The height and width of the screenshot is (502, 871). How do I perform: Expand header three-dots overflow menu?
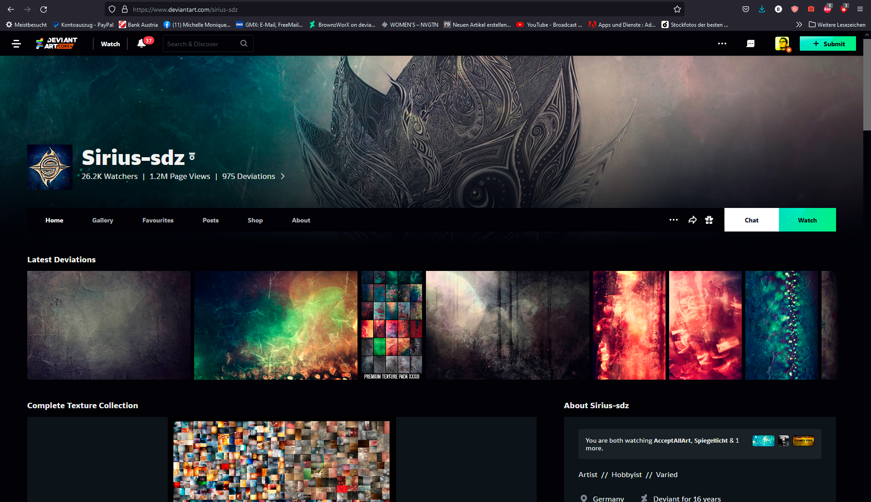pos(722,44)
